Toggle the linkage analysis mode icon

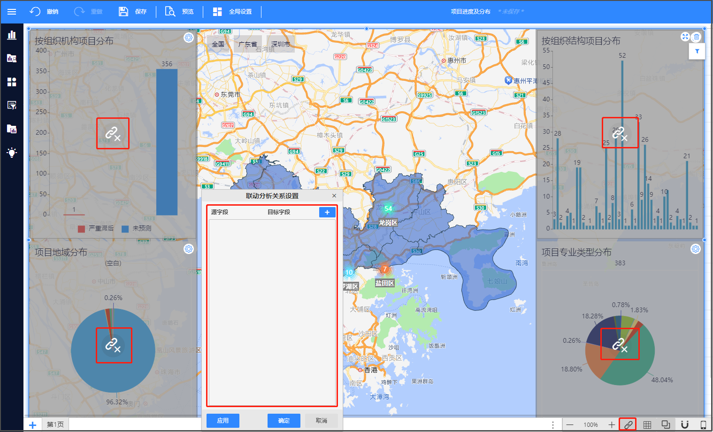[628, 424]
